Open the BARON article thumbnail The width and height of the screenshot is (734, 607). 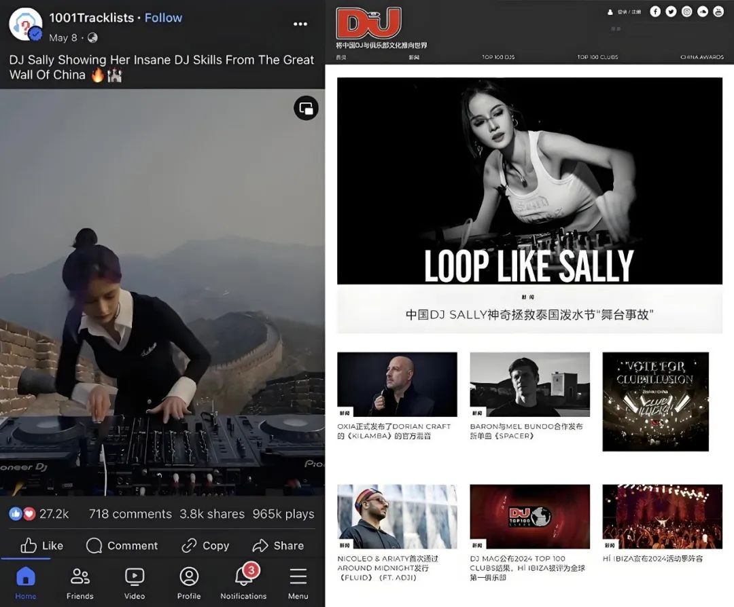[x=530, y=384]
